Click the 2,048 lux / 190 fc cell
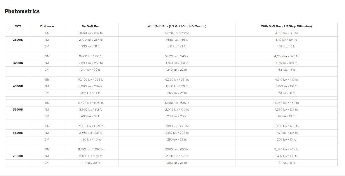The height and width of the screenshot is (176, 345). tap(177, 110)
